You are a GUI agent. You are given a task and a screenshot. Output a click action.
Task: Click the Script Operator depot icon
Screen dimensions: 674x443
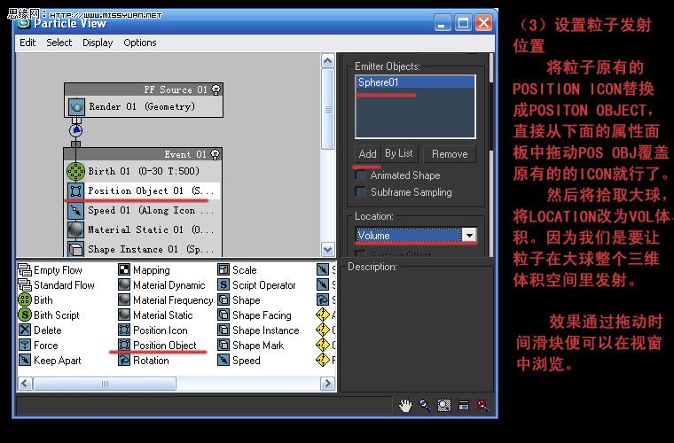[x=223, y=285]
